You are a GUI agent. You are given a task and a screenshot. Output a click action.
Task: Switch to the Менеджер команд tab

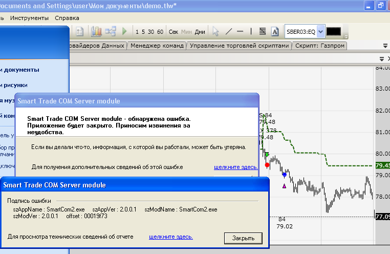click(157, 46)
